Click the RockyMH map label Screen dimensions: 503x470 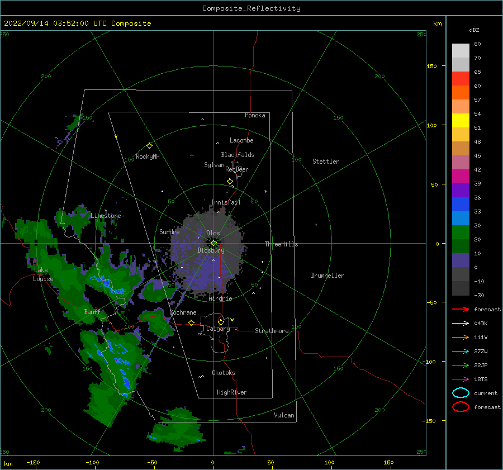coord(148,156)
